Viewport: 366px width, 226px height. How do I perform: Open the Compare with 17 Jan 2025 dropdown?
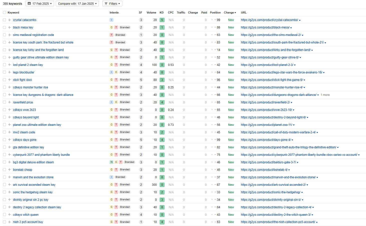coord(77,4)
